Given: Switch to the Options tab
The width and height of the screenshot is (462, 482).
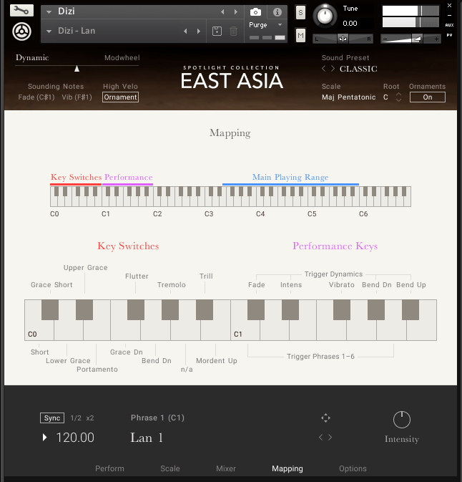Looking at the screenshot, I should (353, 468).
